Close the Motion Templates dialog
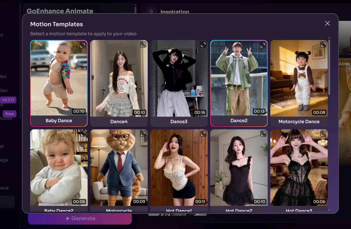This screenshot has width=351, height=229. tap(327, 23)
